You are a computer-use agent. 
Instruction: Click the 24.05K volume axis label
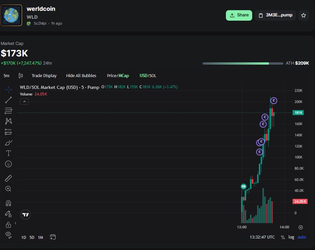300,201
